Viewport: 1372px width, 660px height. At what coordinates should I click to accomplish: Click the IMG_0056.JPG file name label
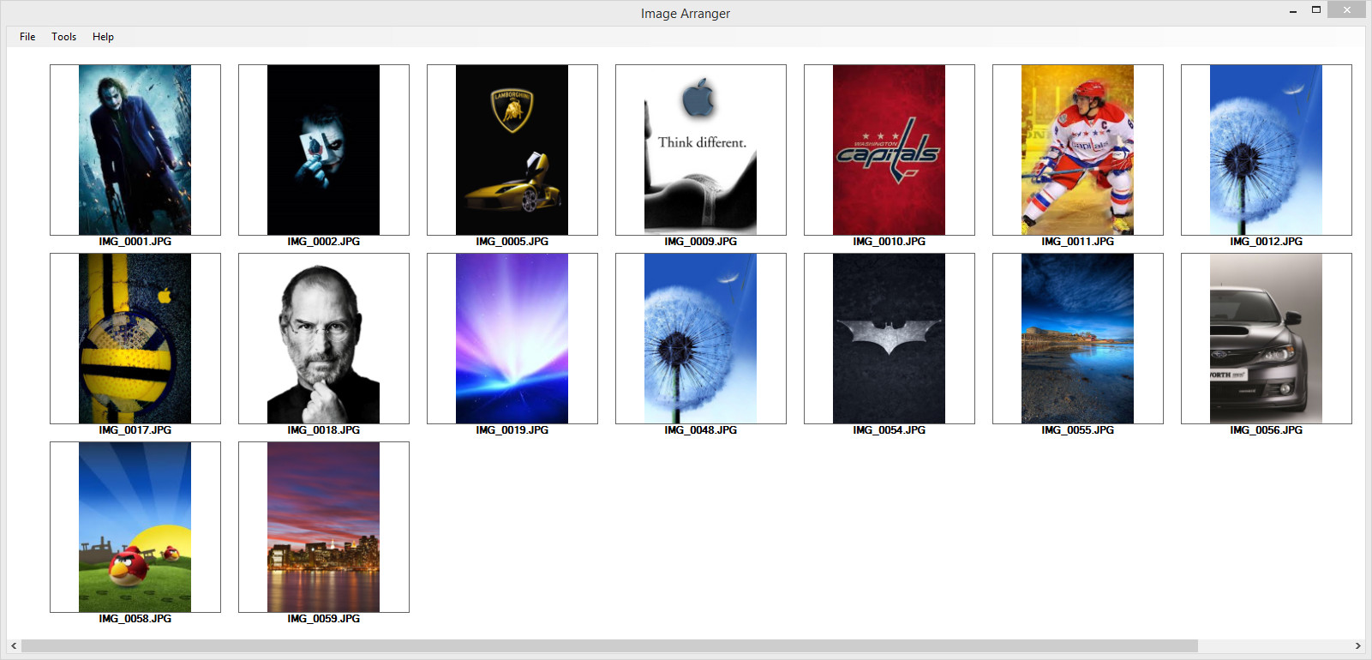[1267, 430]
